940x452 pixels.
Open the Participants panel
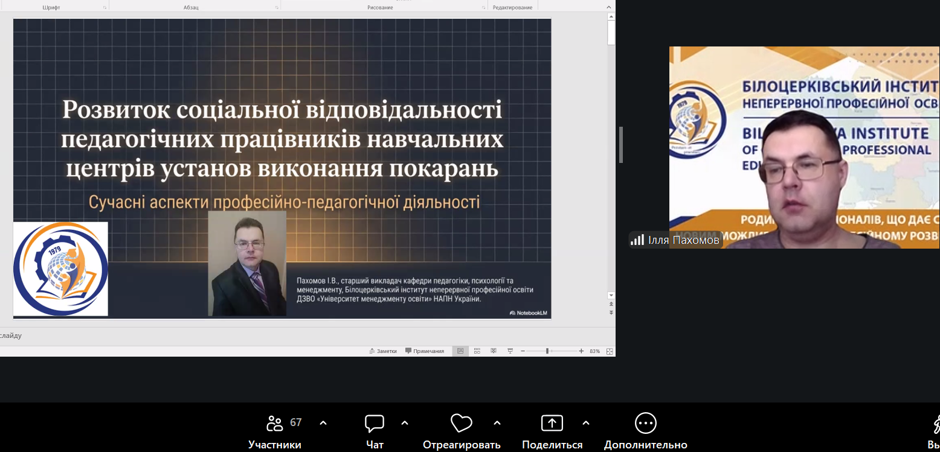click(x=275, y=424)
